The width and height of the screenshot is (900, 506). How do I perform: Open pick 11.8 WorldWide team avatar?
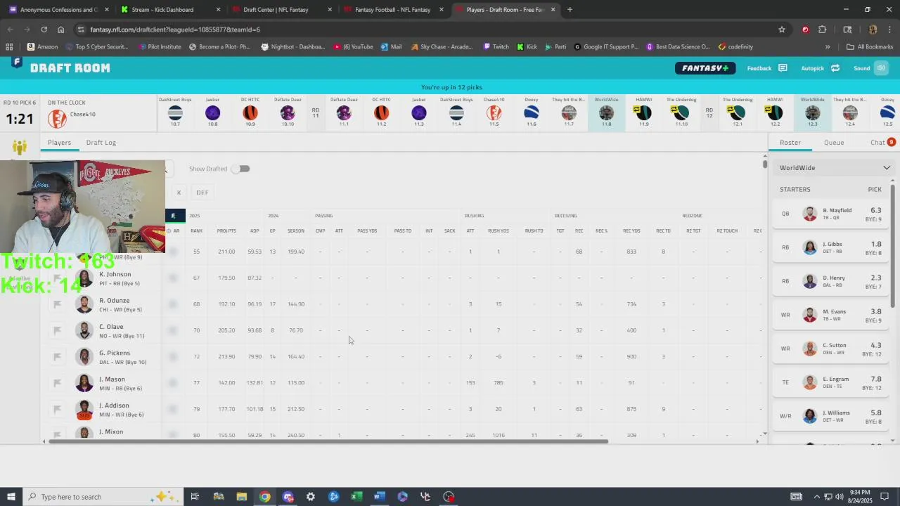click(606, 112)
